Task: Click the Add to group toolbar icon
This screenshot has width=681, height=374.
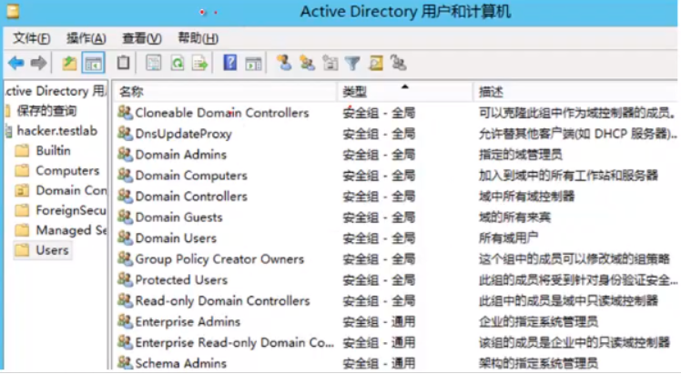Action: 398,64
